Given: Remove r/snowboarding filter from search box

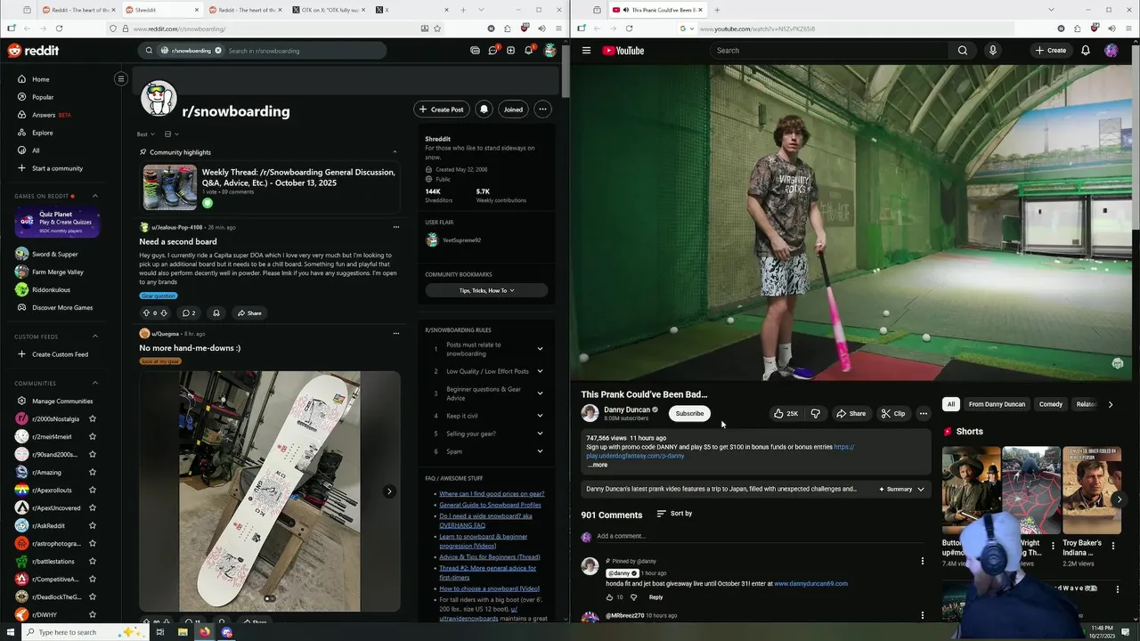Looking at the screenshot, I should point(217,51).
